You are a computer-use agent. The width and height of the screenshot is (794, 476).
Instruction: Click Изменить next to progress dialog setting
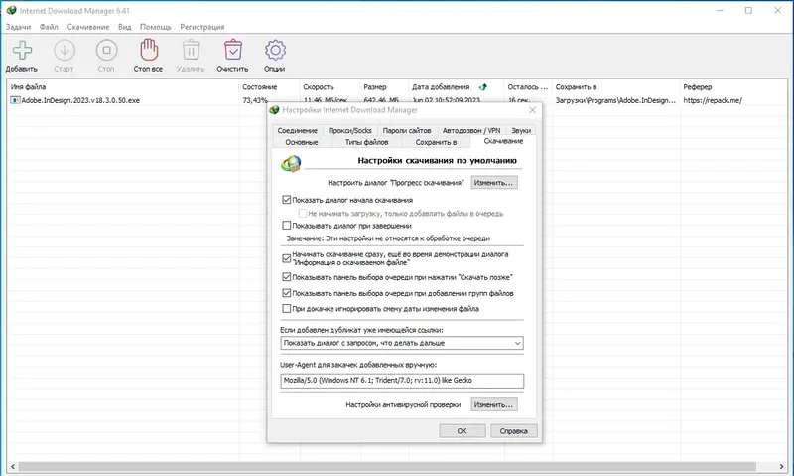coord(493,183)
